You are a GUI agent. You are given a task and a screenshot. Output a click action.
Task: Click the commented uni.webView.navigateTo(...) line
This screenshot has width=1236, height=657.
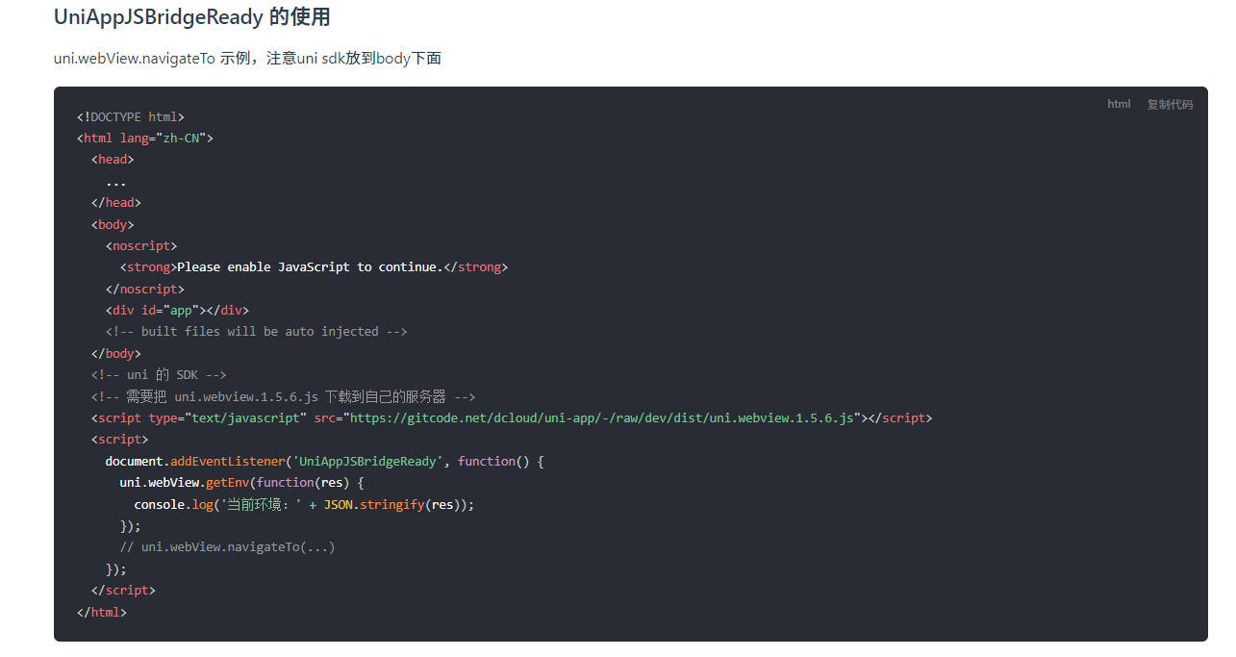point(227,547)
